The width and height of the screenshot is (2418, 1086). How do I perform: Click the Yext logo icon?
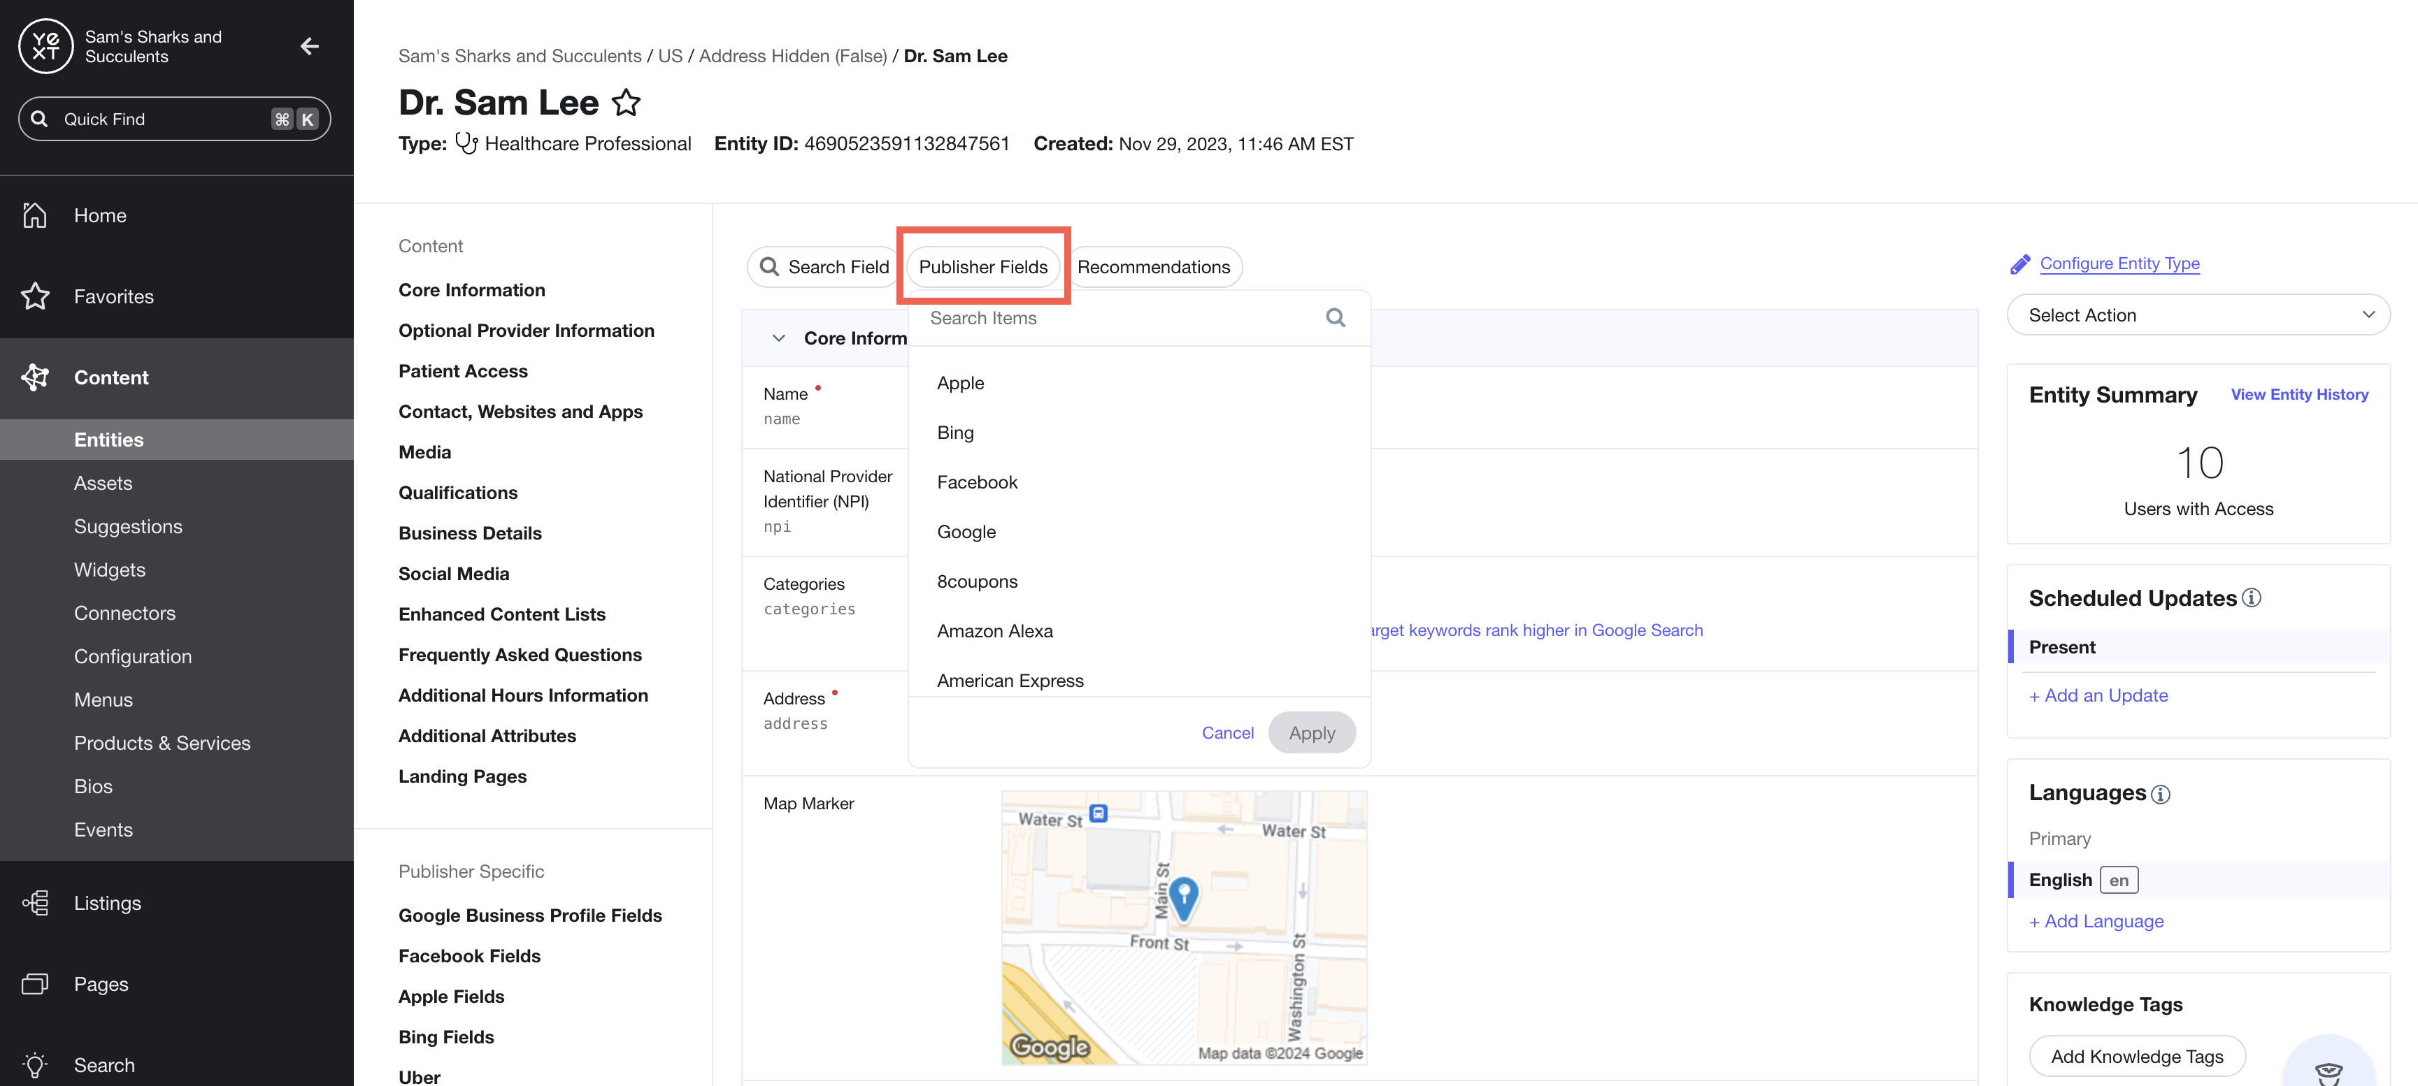tap(45, 46)
